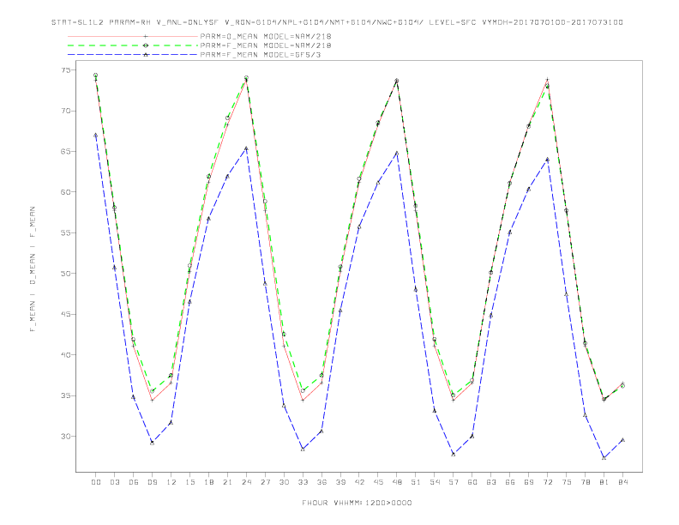This screenshot has width=679, height=525.
Task: Select legend entry PARM=F_MEAN MODEL=GFS/3
Action: (261, 55)
